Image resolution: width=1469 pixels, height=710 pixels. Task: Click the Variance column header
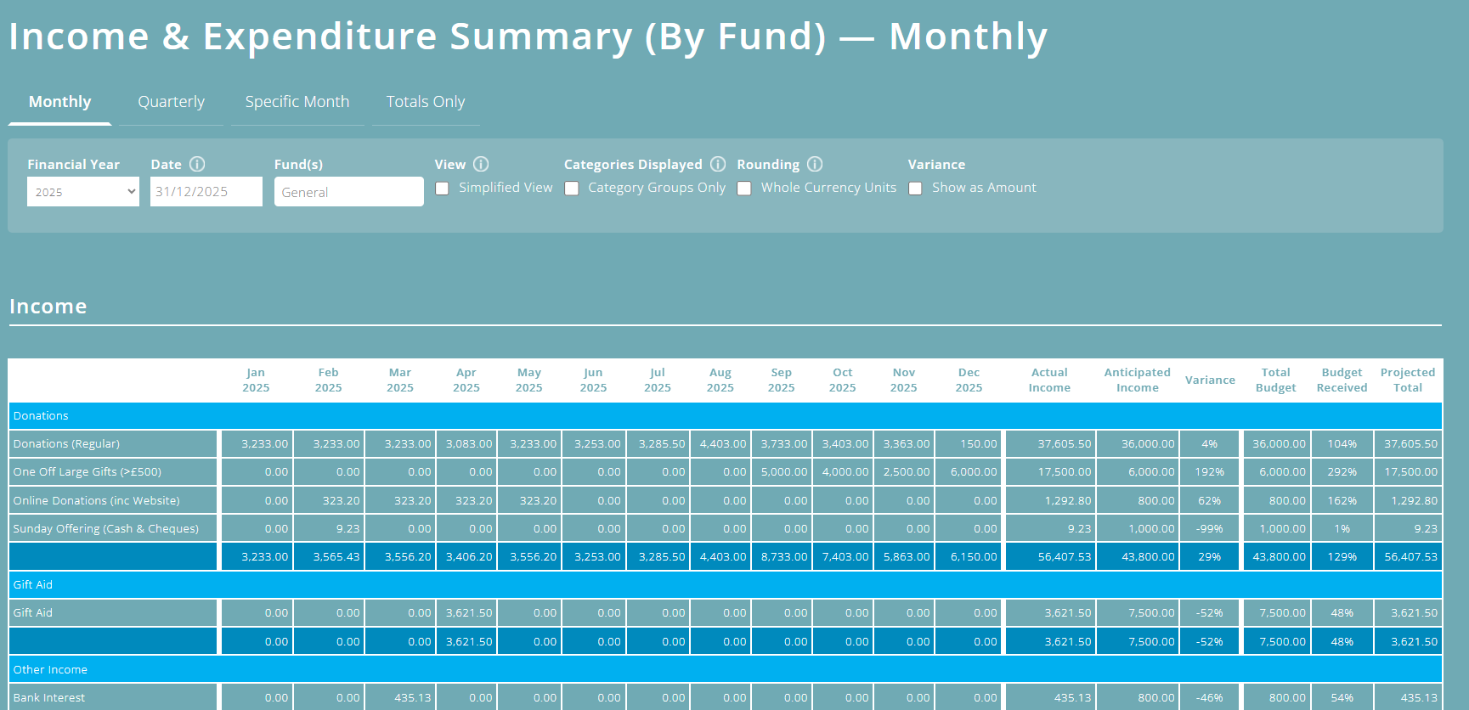1210,380
